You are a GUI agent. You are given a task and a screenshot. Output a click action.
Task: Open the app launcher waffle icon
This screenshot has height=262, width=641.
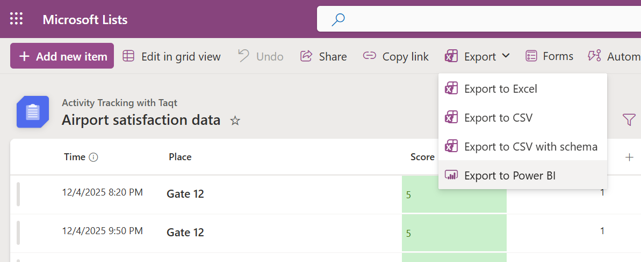[16, 19]
